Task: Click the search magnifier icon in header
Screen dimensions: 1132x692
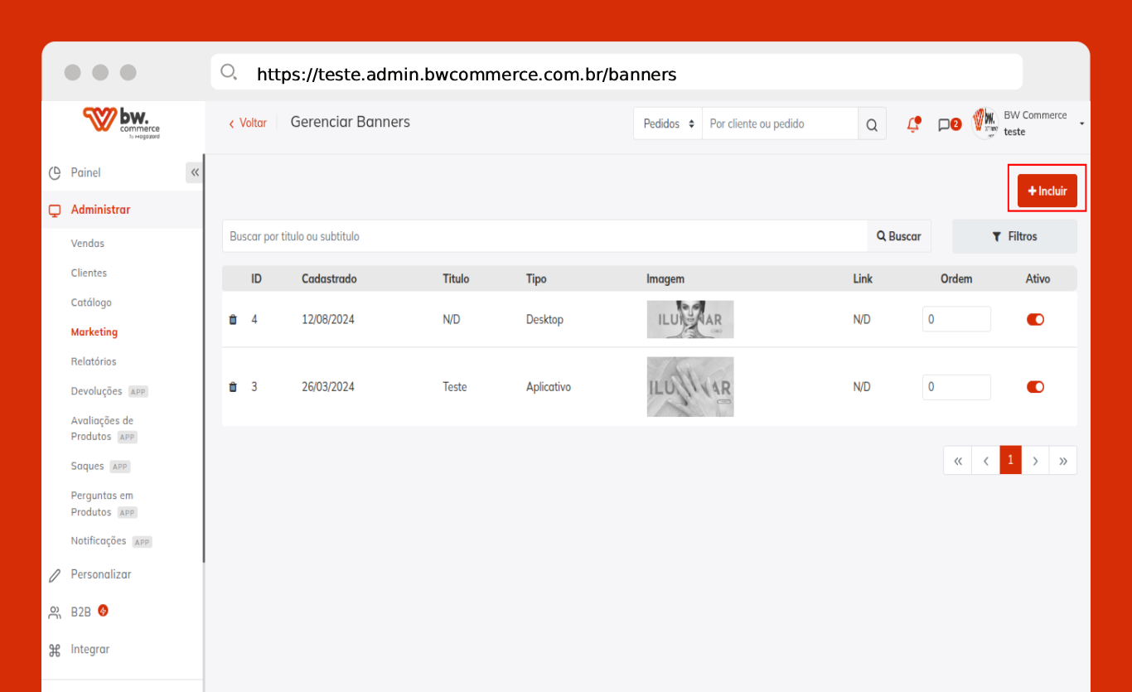Action: (872, 124)
